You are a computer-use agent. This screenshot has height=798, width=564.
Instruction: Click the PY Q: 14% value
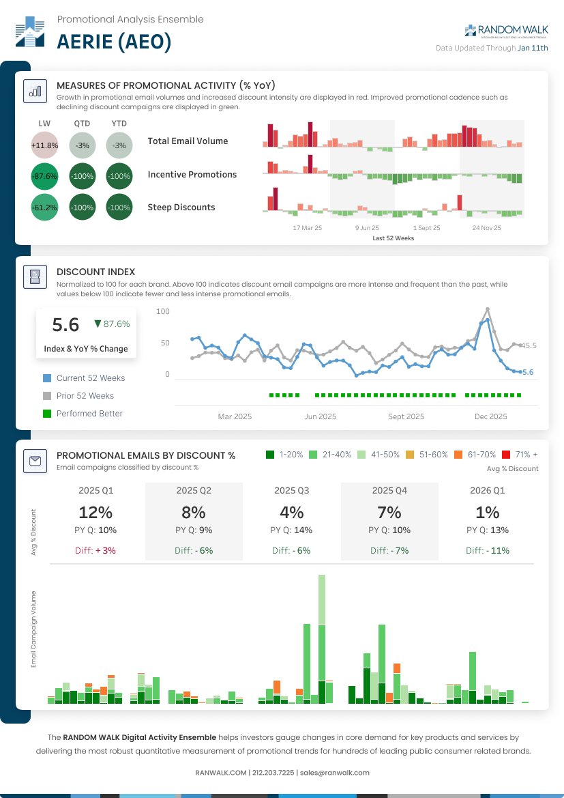tap(291, 530)
